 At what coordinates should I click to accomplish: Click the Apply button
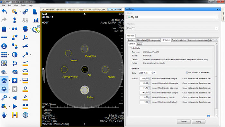click(199, 122)
